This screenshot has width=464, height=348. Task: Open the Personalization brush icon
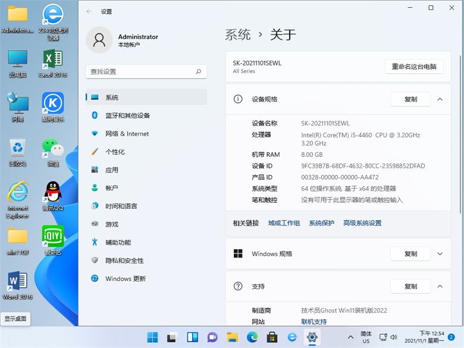[x=95, y=152]
